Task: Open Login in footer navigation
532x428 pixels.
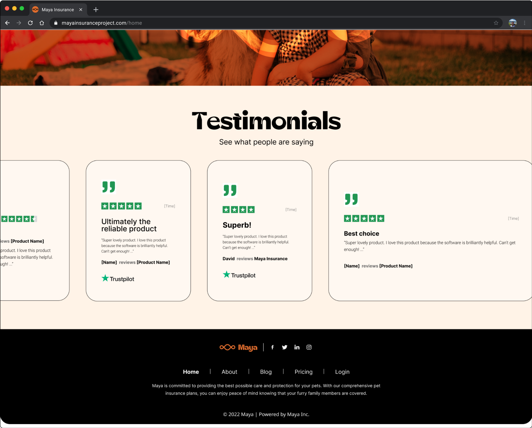Action: pyautogui.click(x=342, y=372)
